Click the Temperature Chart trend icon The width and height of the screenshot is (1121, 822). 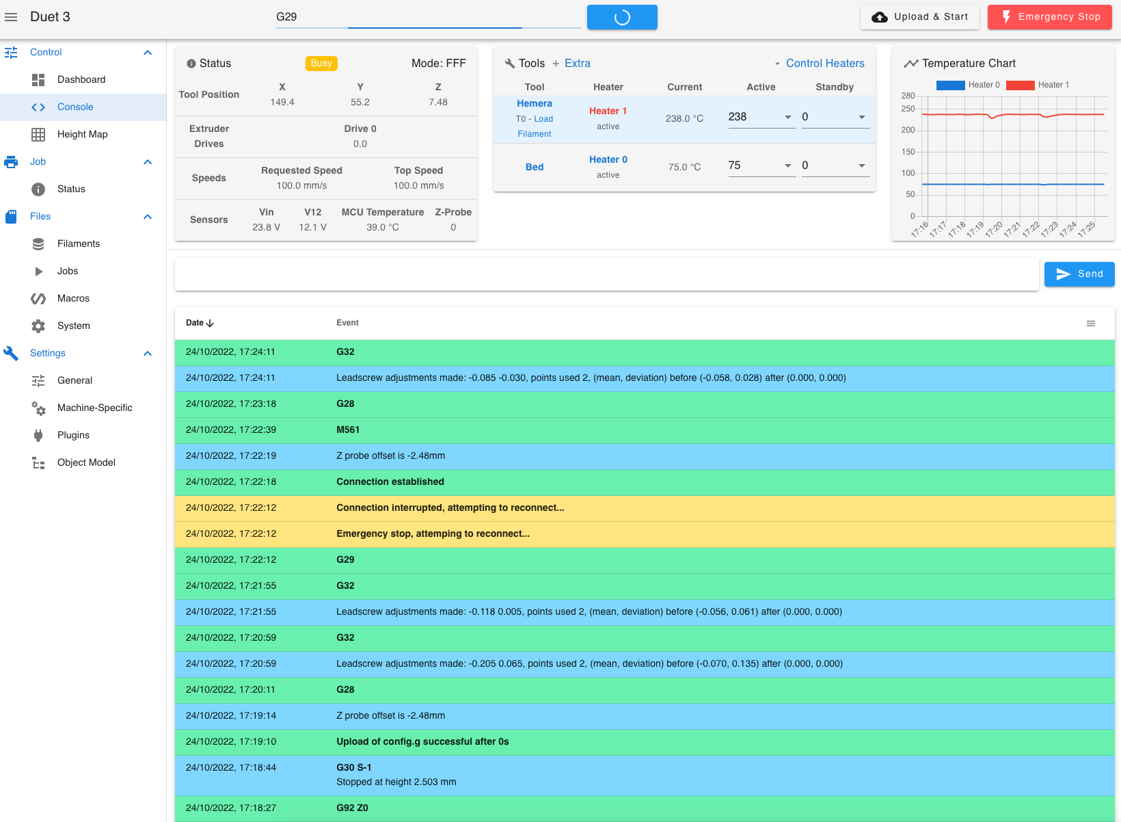pos(911,64)
